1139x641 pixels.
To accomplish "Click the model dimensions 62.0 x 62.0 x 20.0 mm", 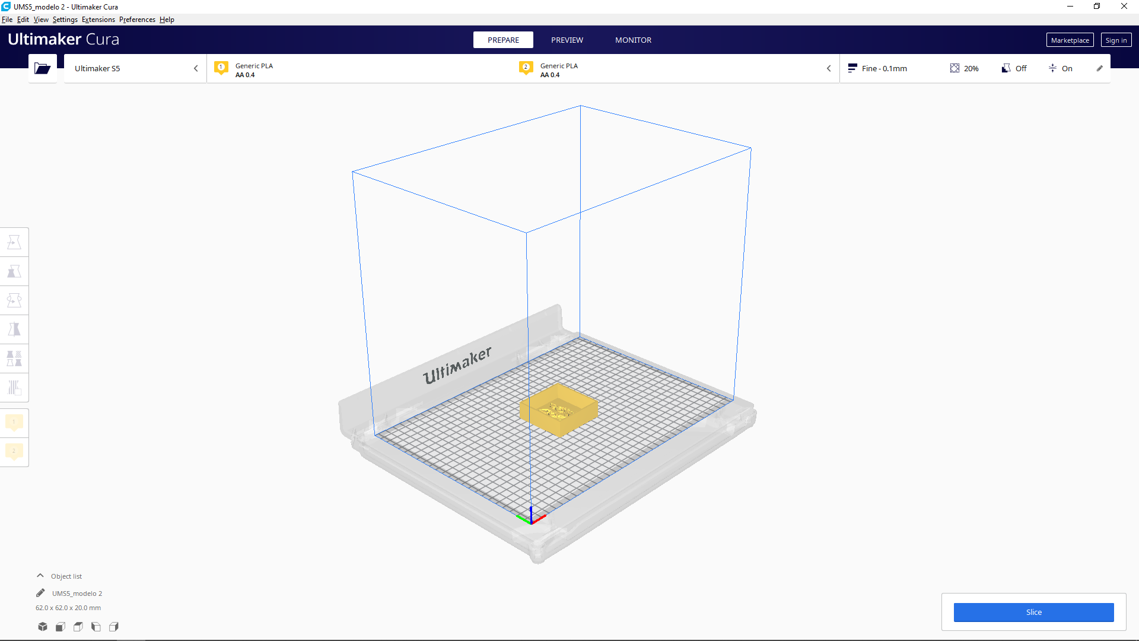I will (x=68, y=608).
